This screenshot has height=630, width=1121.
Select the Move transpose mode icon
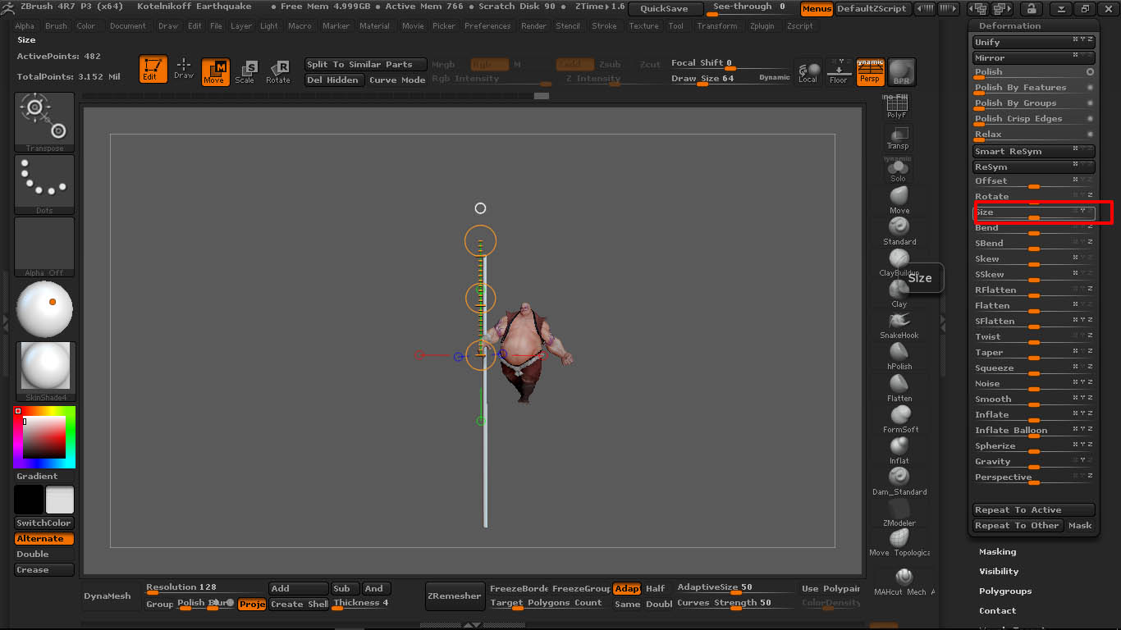point(215,71)
